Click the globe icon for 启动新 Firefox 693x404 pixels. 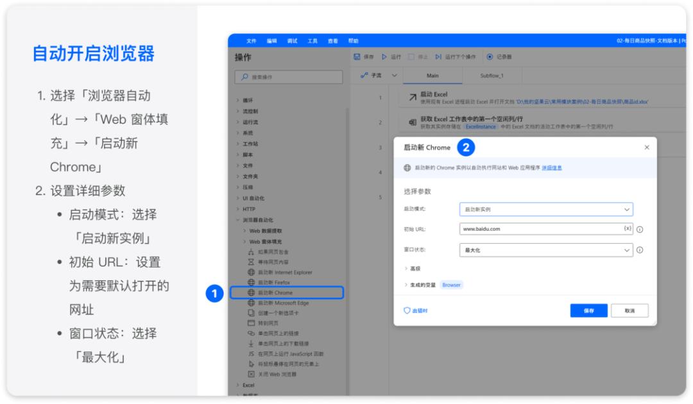[251, 282]
